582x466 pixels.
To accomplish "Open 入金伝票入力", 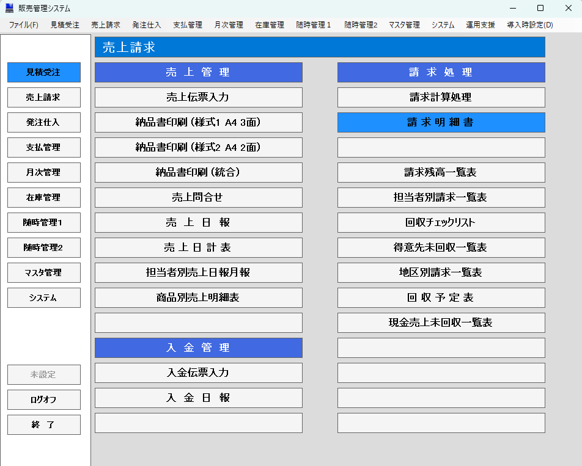I will [198, 373].
